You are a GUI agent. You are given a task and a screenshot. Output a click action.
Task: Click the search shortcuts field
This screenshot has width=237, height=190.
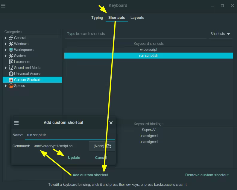[x=136, y=34]
